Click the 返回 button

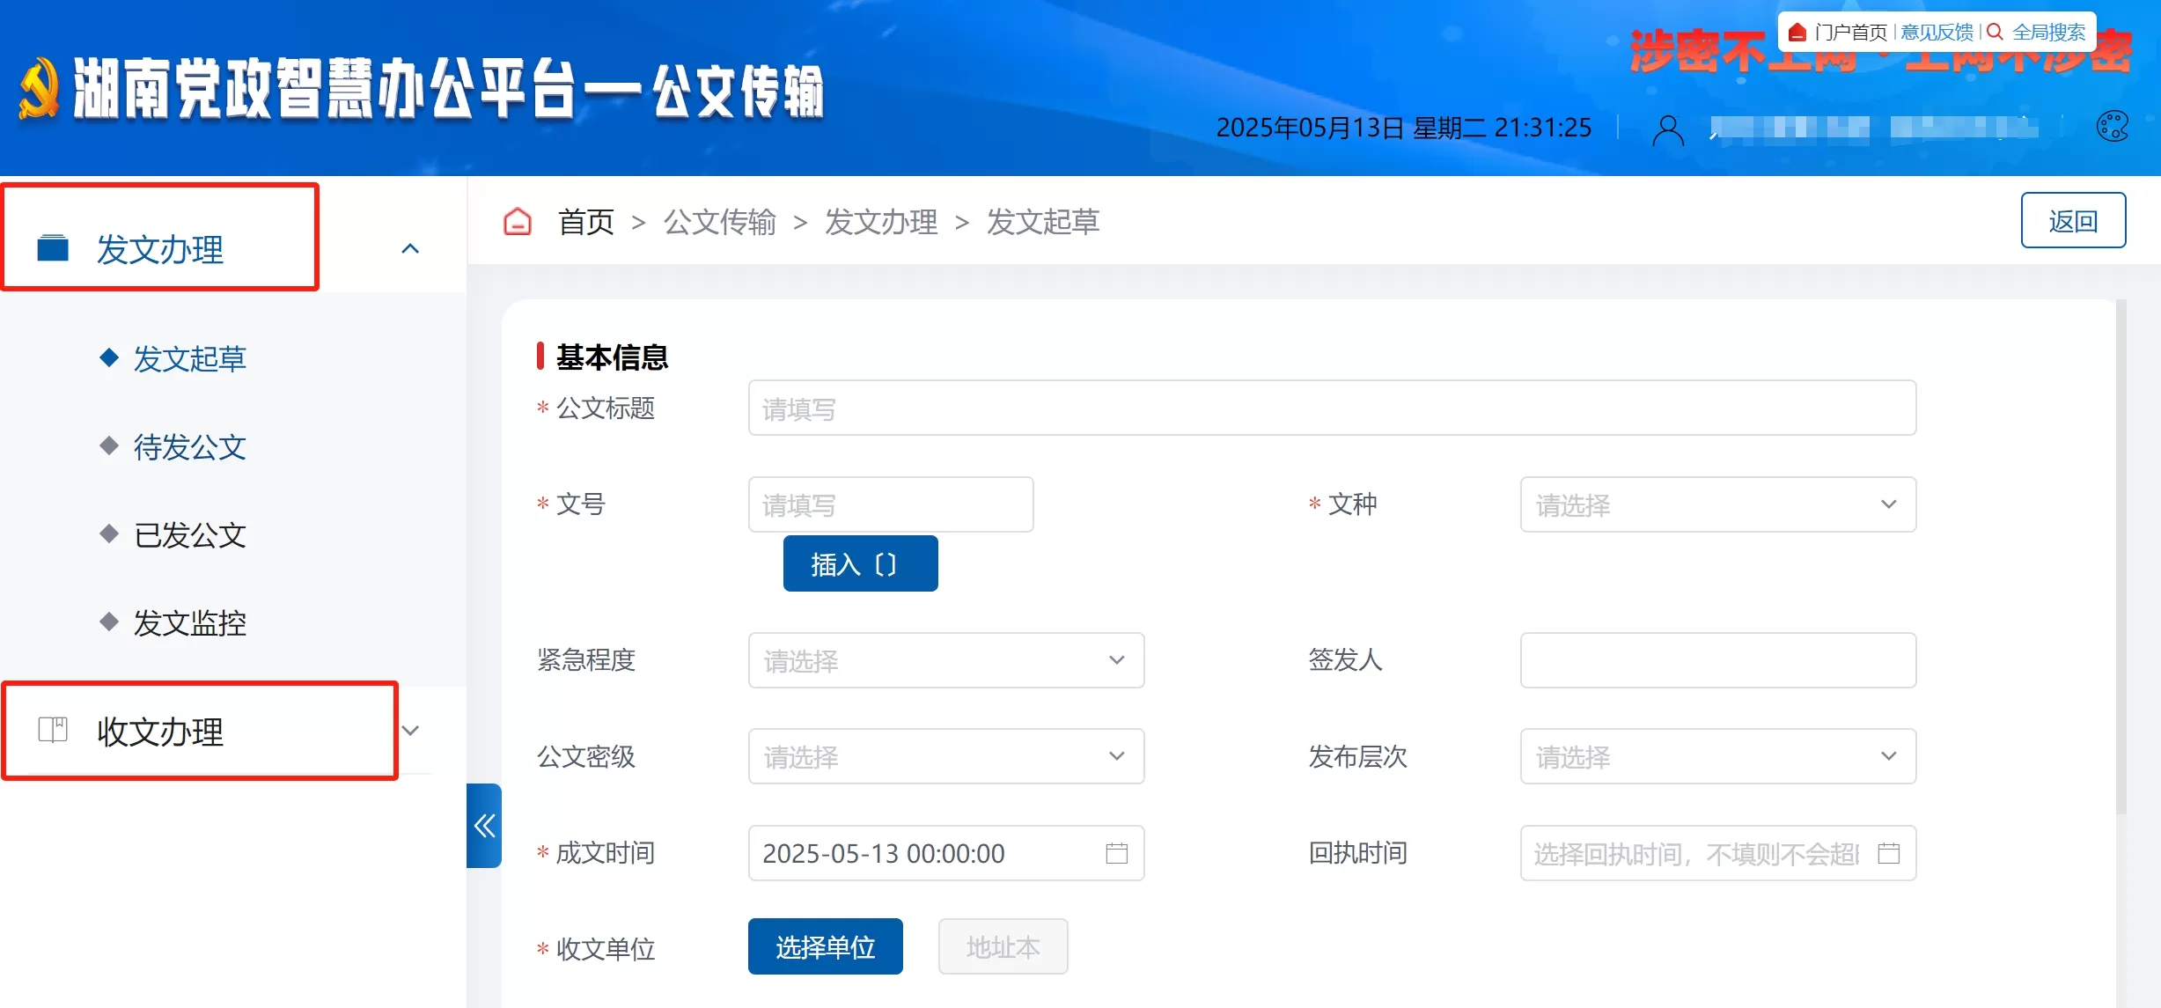(2072, 220)
